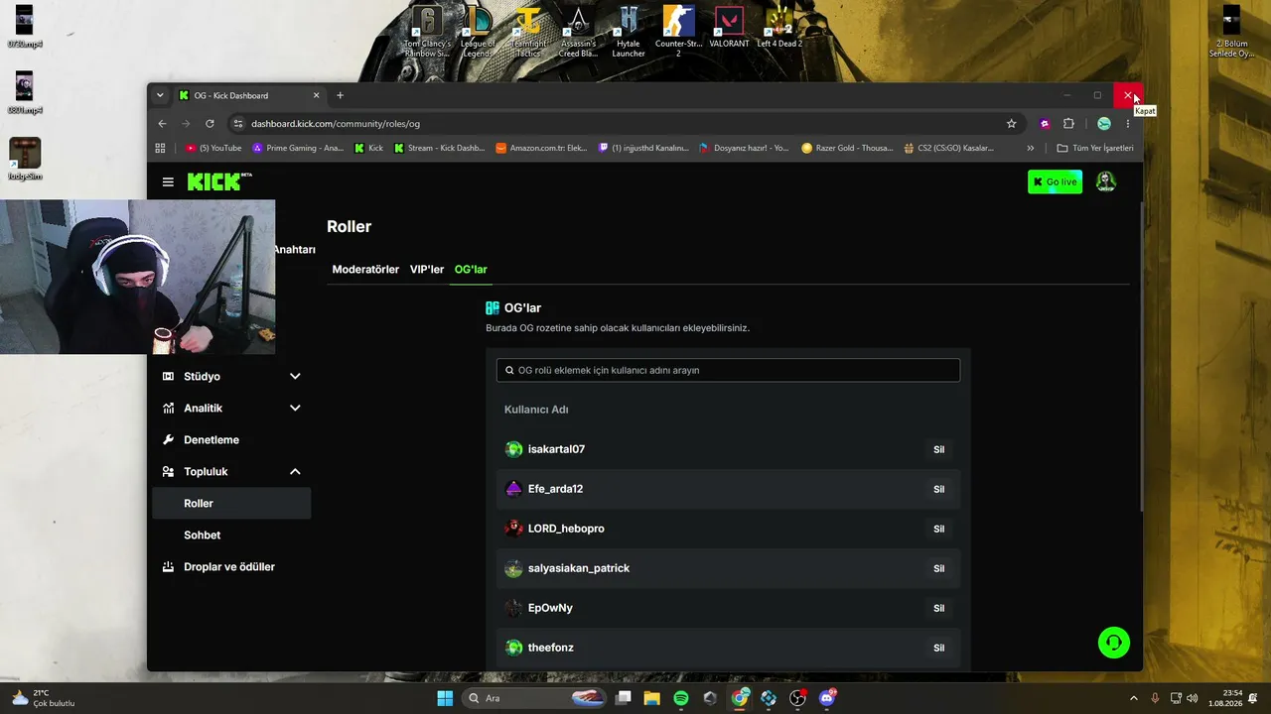This screenshot has width=1271, height=714.
Task: Click LORD_hebopro's avatar icon
Action: (x=513, y=529)
